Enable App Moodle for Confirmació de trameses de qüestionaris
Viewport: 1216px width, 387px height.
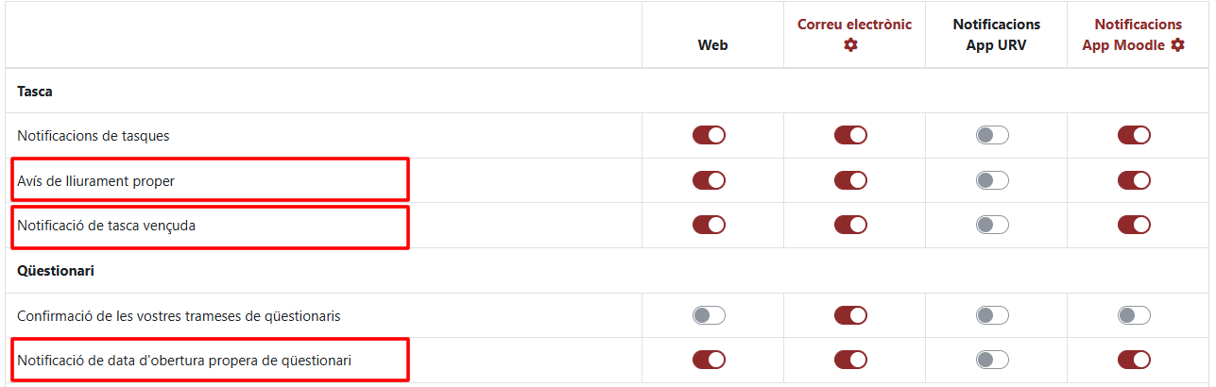tap(1134, 315)
